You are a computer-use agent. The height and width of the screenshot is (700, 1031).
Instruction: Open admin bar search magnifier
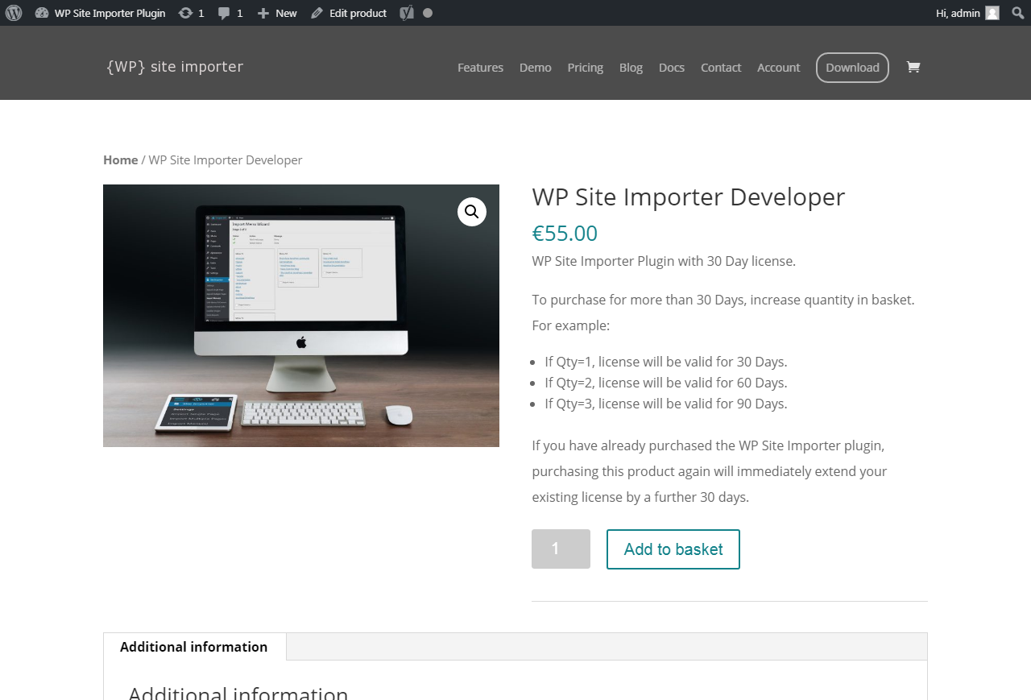point(1018,13)
